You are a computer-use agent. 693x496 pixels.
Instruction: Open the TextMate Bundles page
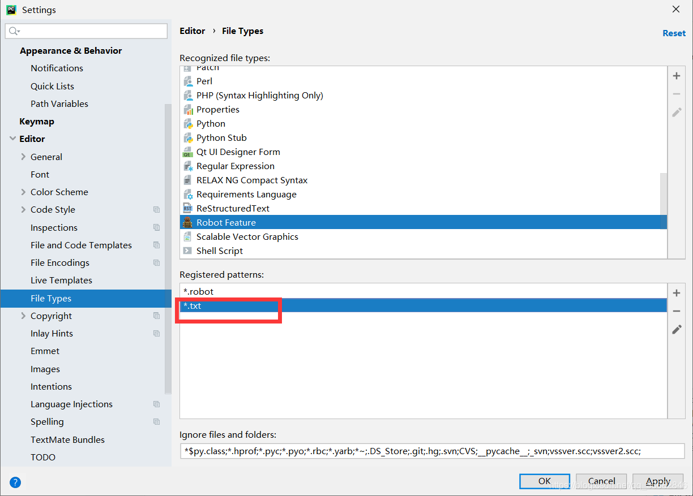[67, 440]
